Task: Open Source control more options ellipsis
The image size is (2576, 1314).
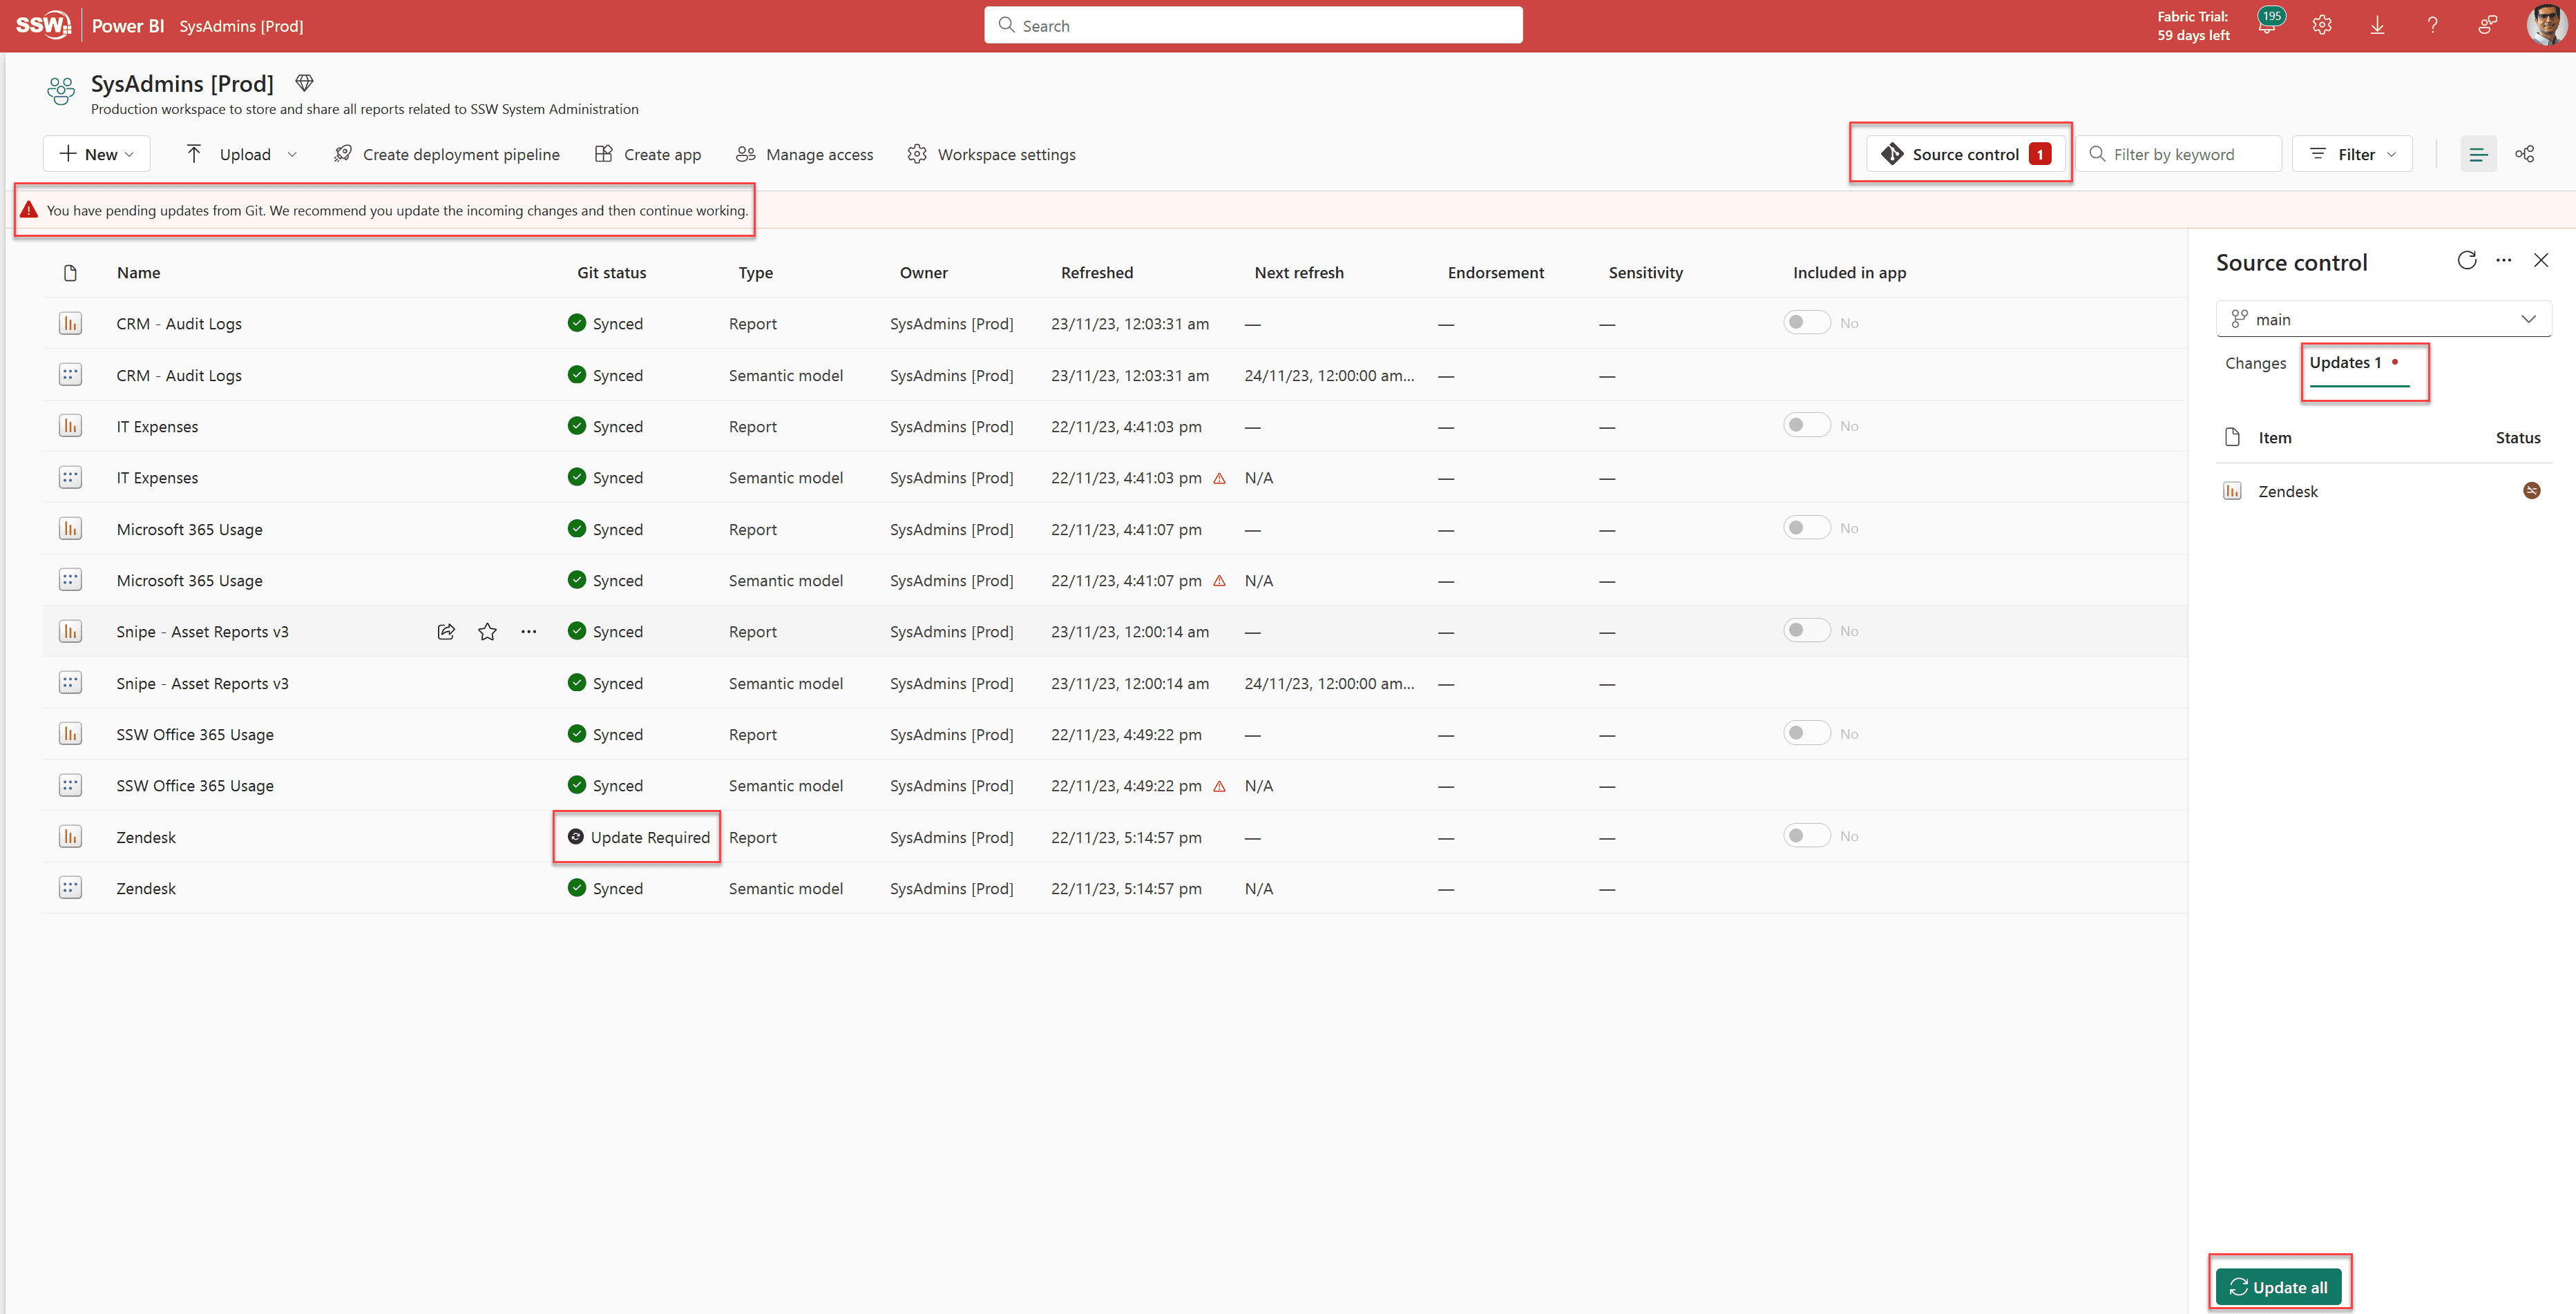Action: [x=2503, y=261]
